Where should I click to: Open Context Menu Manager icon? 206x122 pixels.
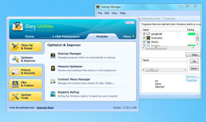click(x=53, y=81)
